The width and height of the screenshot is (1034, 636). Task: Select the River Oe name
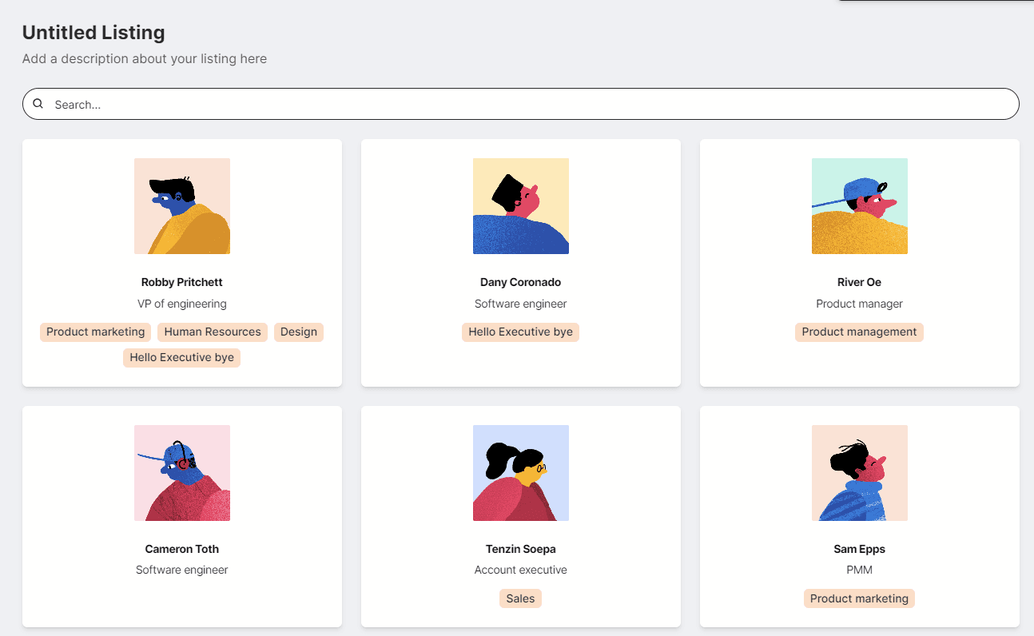[860, 282]
